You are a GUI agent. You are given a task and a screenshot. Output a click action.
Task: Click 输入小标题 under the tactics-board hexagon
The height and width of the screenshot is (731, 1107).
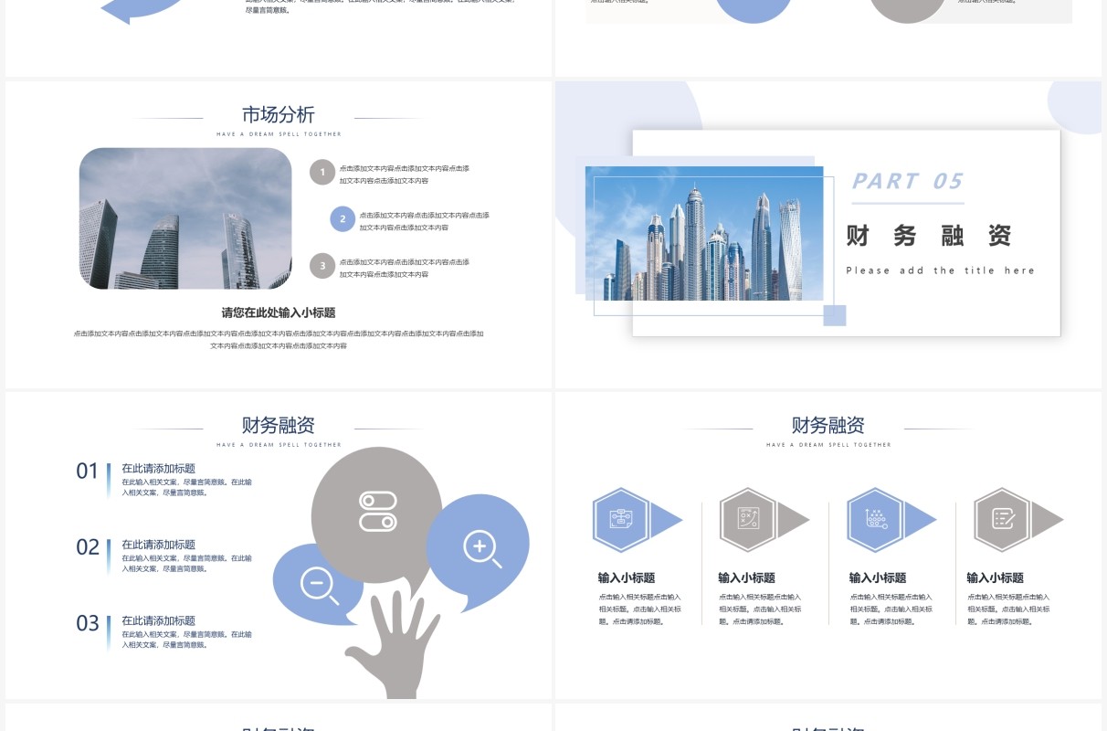[747, 577]
